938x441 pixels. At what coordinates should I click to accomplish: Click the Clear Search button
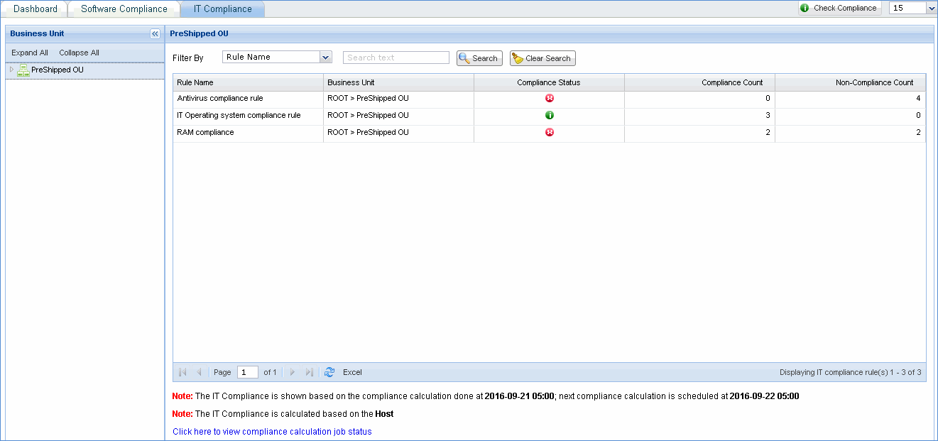click(x=542, y=58)
